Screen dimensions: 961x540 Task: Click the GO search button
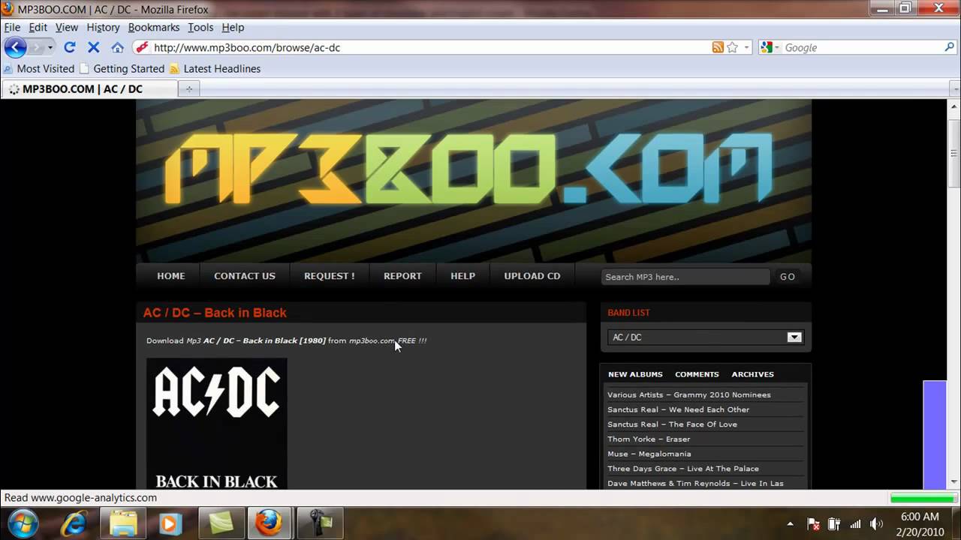(788, 277)
